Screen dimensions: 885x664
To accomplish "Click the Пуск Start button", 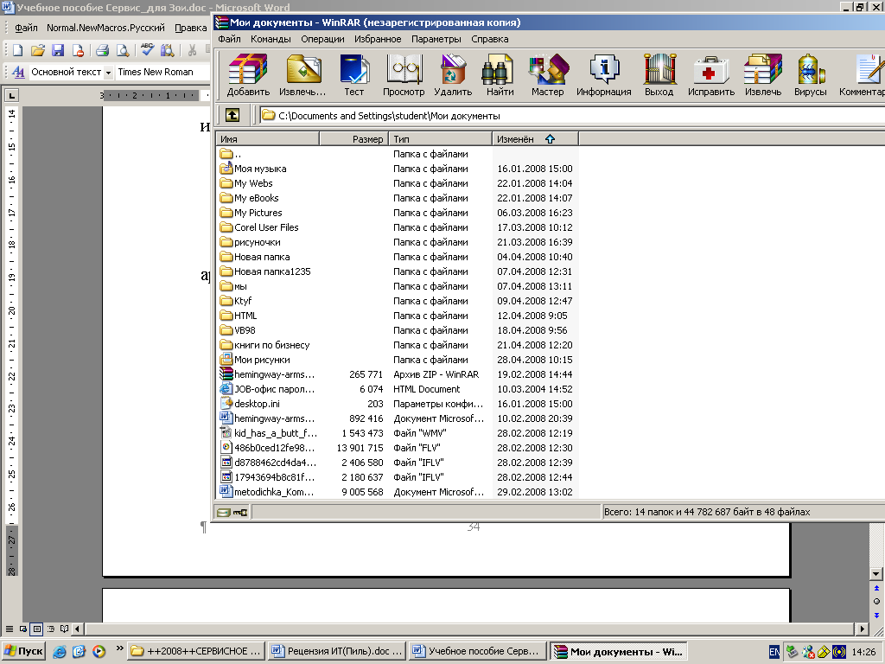I will [23, 651].
